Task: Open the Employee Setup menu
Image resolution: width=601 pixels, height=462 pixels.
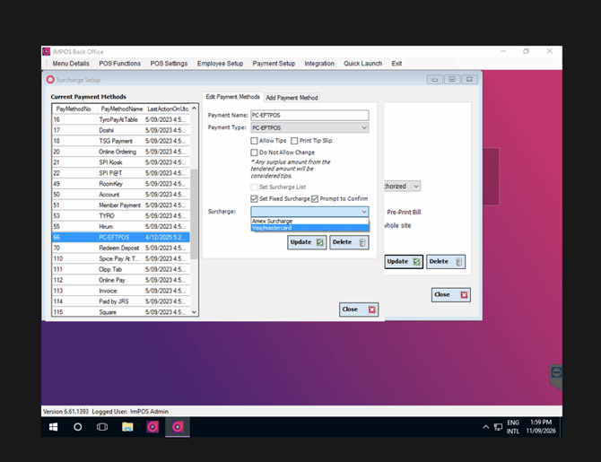Action: coord(220,64)
